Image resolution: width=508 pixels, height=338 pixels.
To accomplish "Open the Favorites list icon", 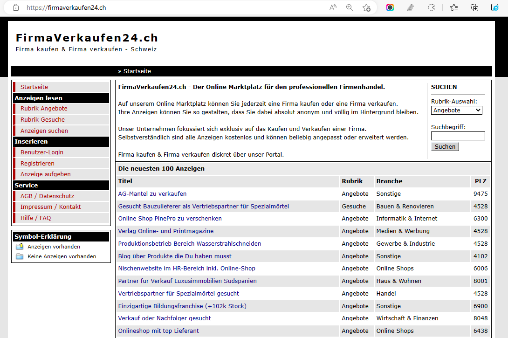I will point(453,7).
